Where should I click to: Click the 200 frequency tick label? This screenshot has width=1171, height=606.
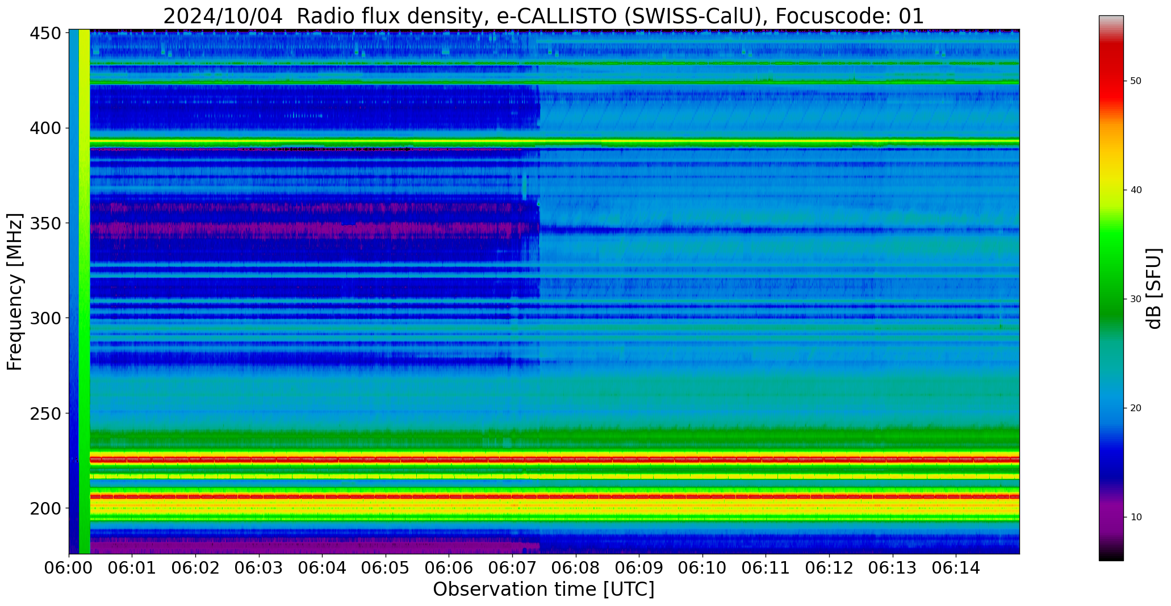[x=45, y=508]
